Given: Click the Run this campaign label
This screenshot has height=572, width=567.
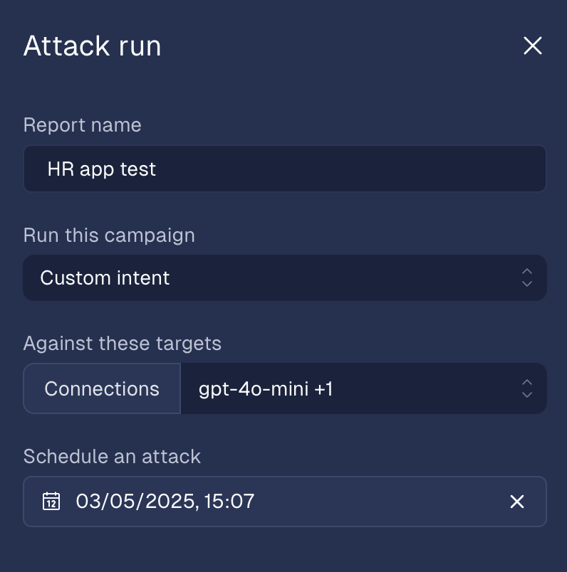Looking at the screenshot, I should pos(109,235).
